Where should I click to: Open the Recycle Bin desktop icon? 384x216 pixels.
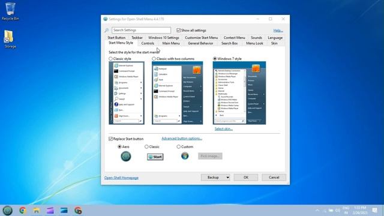[x=10, y=11]
